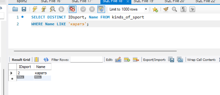Open the find panel magnifier icon
The width and height of the screenshot is (220, 95).
[174, 9]
